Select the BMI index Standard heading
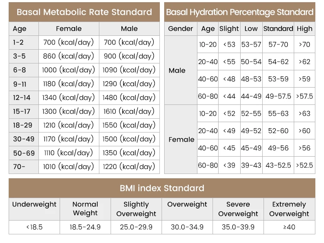 162,188
